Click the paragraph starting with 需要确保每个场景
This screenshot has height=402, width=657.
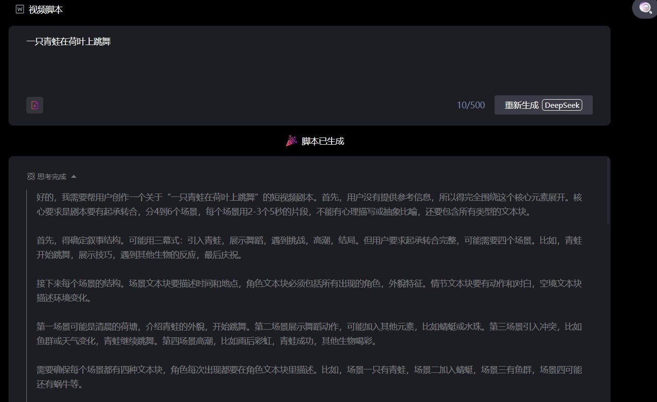[309, 377]
